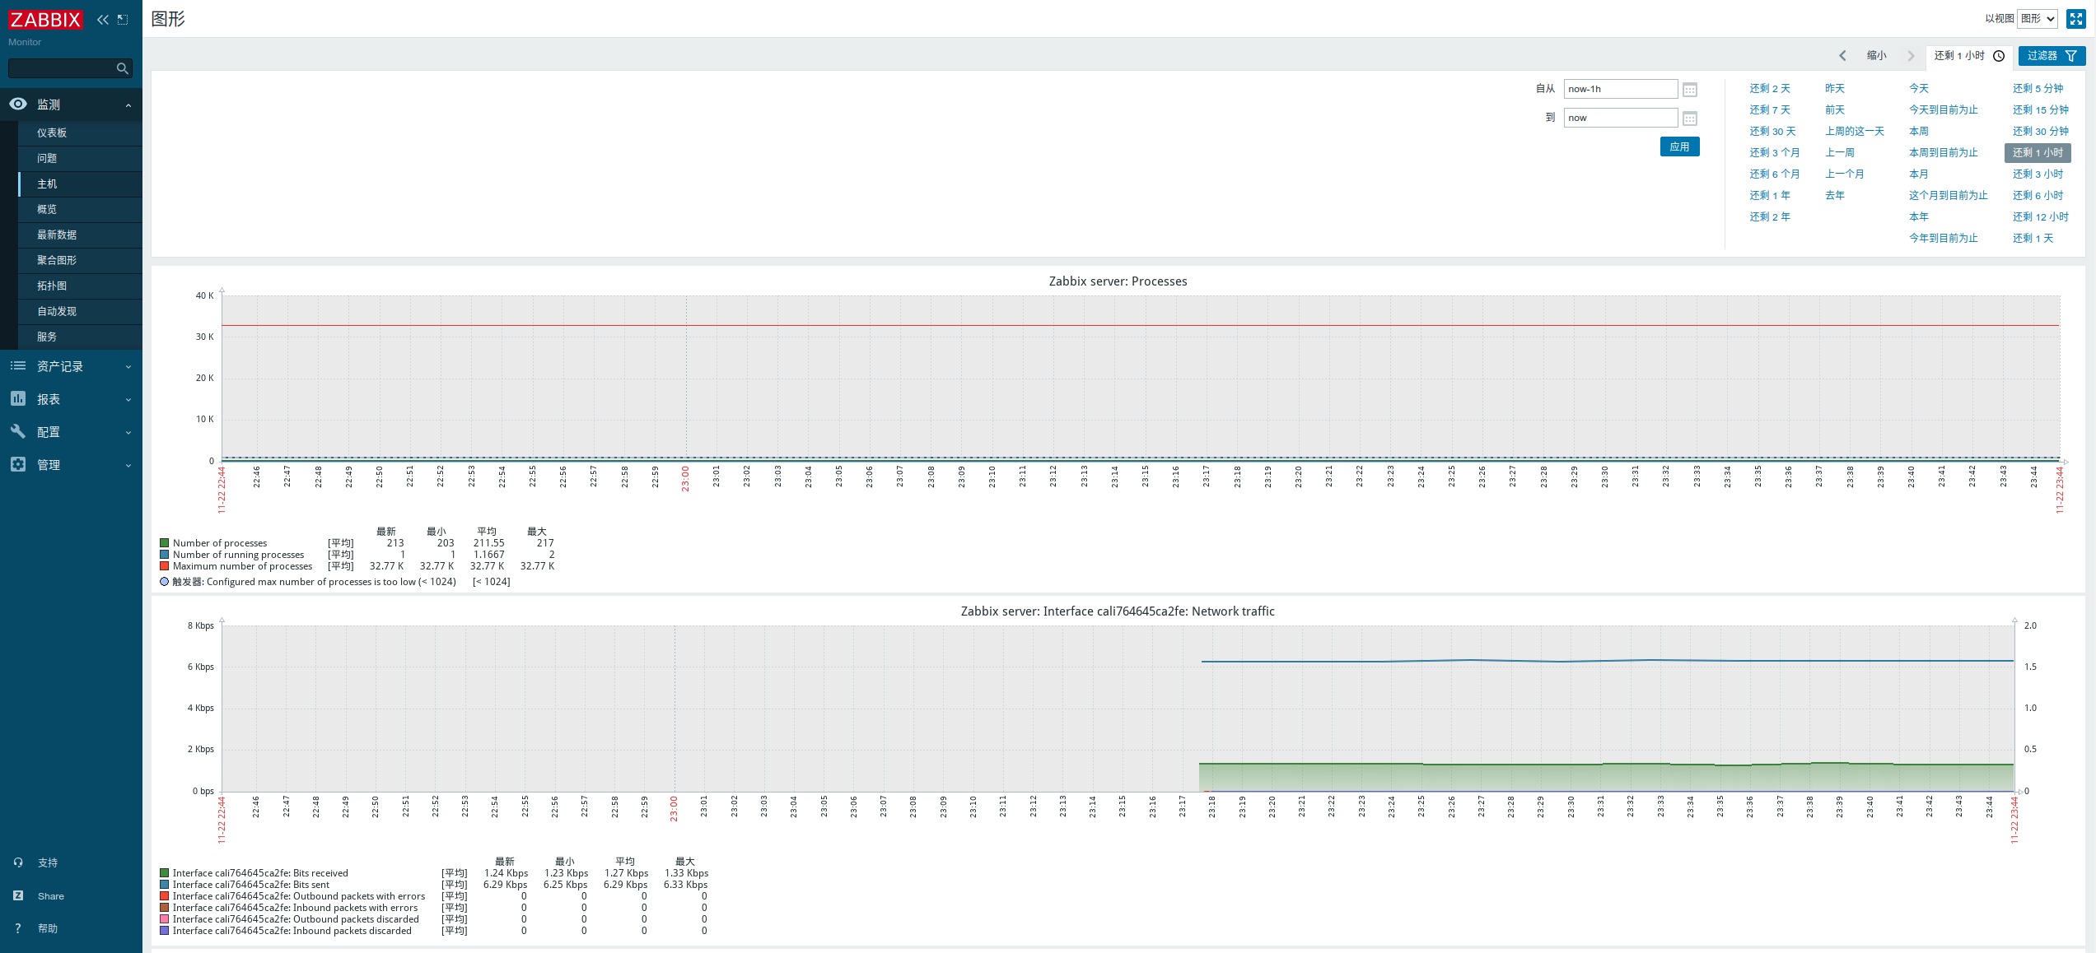This screenshot has height=953, width=2096.
Task: Open 仪表板 in sidebar
Action: click(80, 132)
